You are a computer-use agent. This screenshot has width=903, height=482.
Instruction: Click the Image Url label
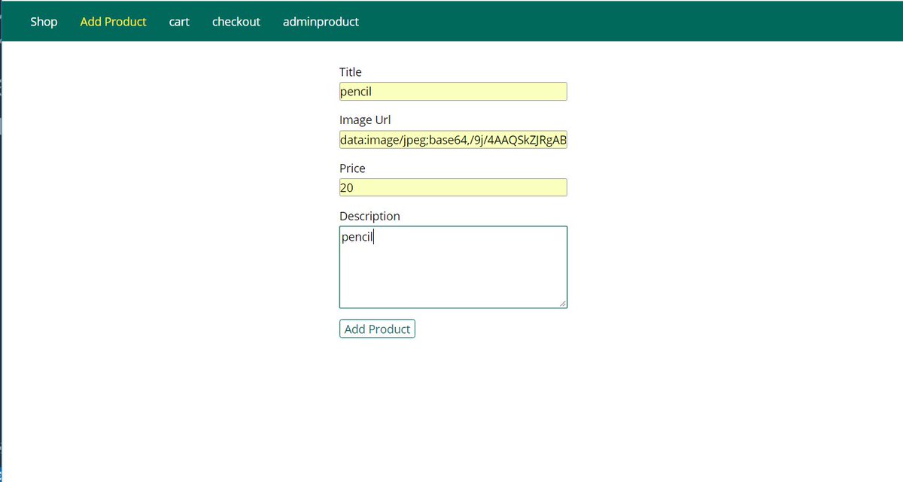[365, 120]
